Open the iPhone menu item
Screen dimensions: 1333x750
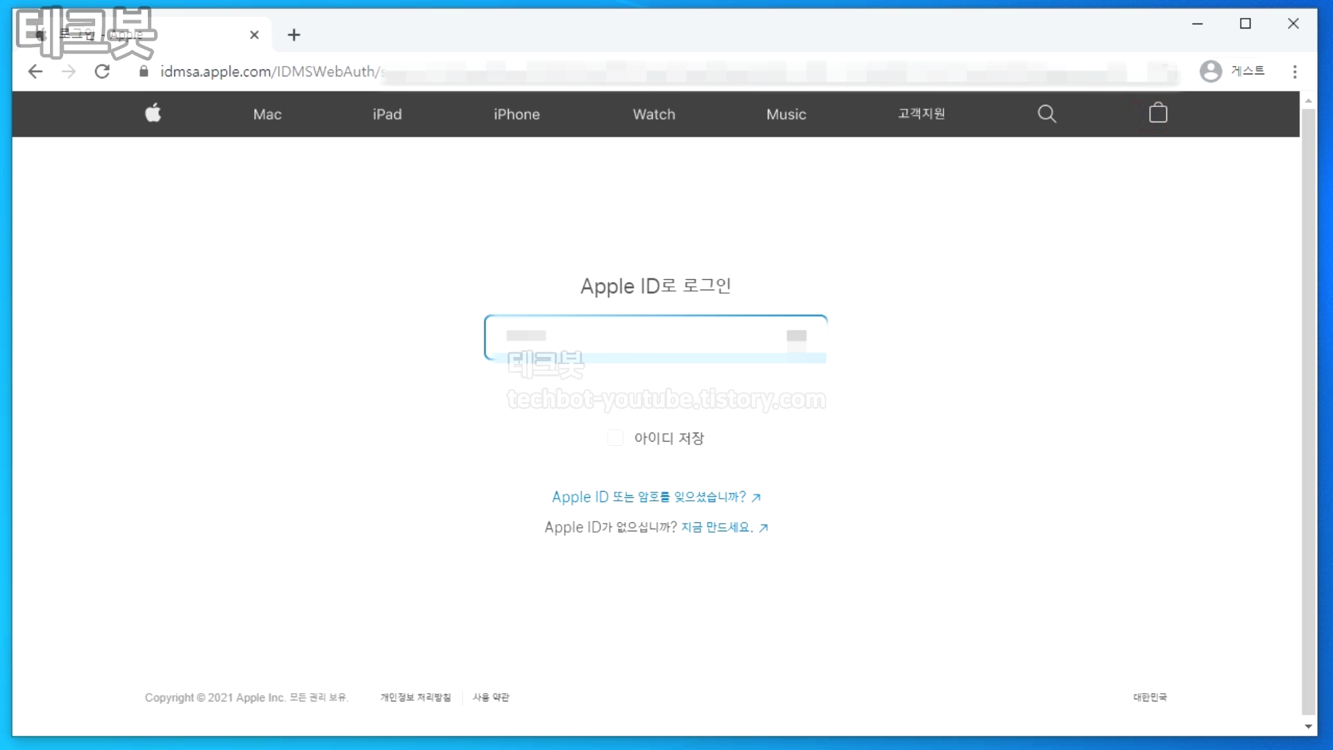pyautogui.click(x=517, y=115)
